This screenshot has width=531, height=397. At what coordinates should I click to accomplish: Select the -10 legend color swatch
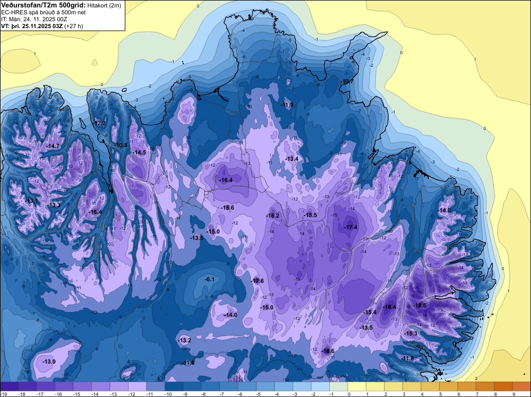tap(174, 386)
